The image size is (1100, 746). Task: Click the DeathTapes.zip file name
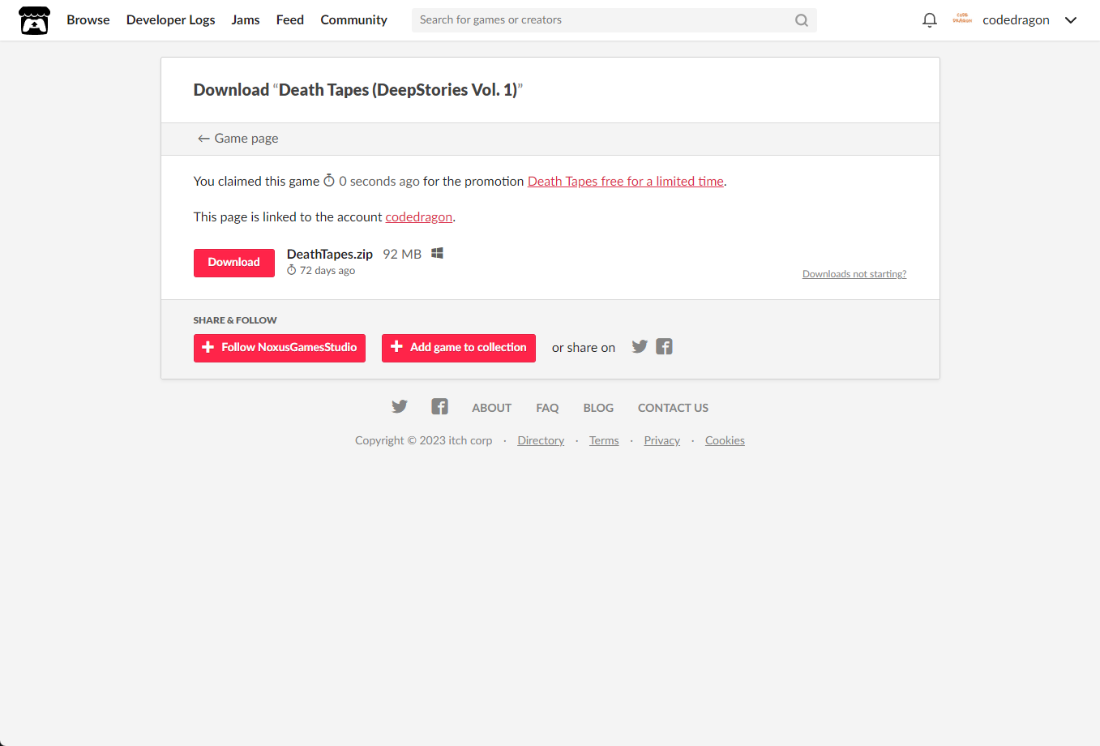click(330, 255)
